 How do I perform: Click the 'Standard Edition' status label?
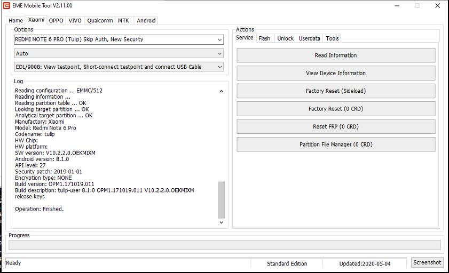point(287,263)
